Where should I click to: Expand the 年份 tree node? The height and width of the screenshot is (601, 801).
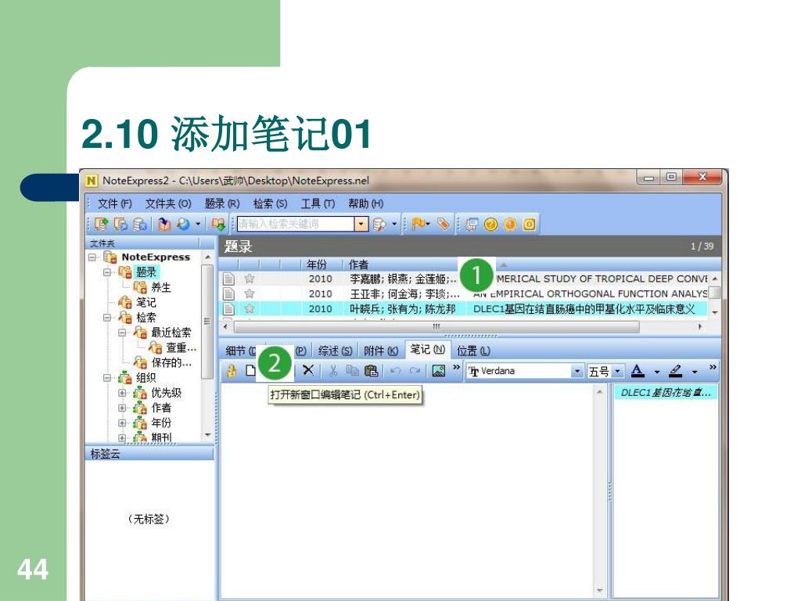pos(122,423)
